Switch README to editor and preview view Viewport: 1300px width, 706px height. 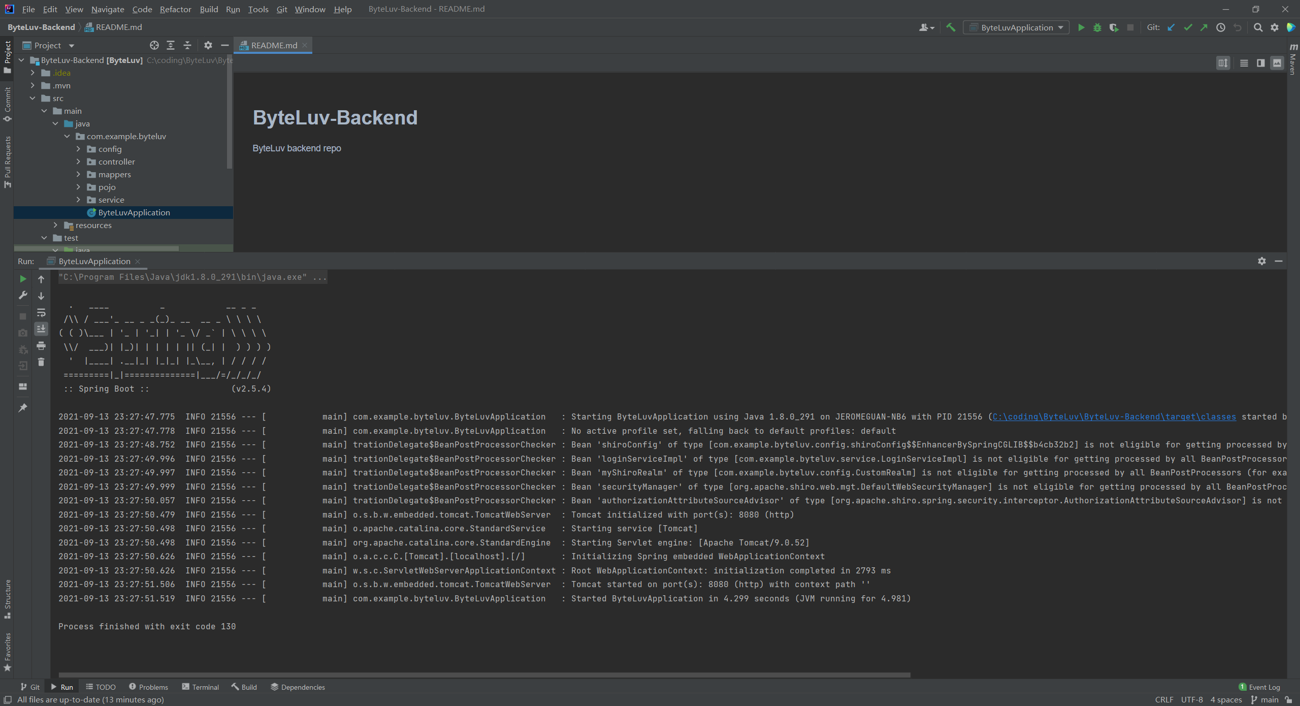click(x=1260, y=63)
